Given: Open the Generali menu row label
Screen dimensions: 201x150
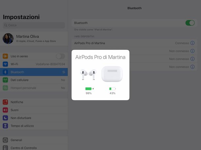Looking at the screenshot, I should coord(16,140).
